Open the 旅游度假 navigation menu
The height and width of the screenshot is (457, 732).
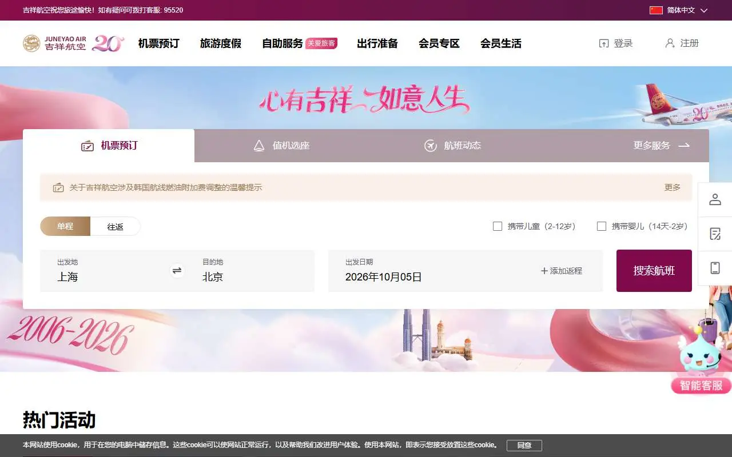click(x=221, y=43)
